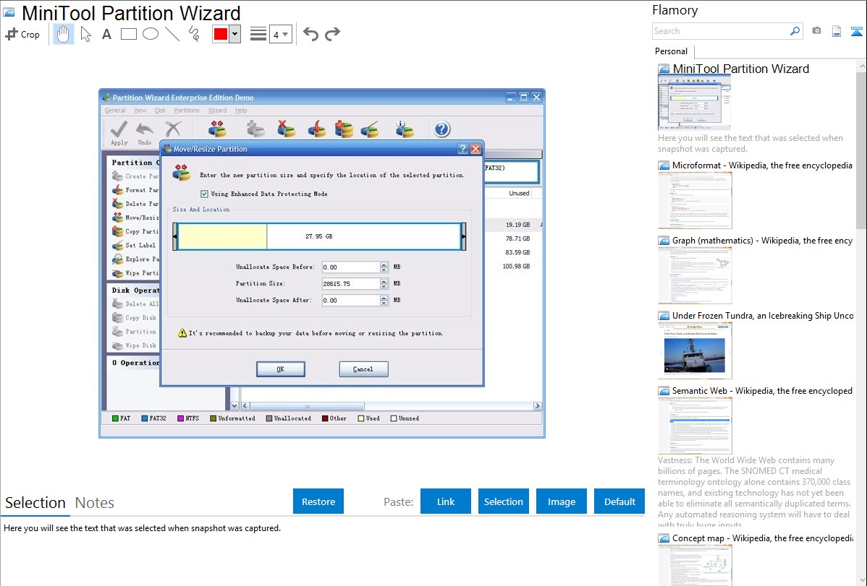Viewport: 867px width, 586px height.
Task: Open the Help menu in Partition Wizard
Action: click(x=241, y=111)
